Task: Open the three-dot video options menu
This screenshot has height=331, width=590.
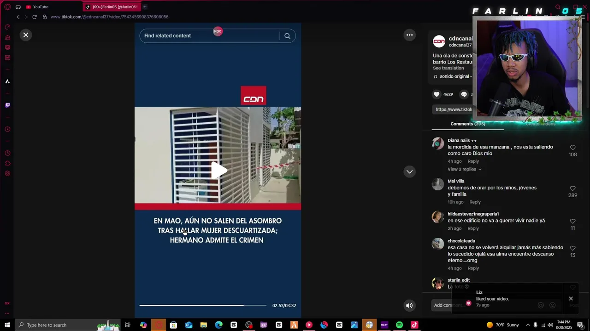Action: click(409, 35)
